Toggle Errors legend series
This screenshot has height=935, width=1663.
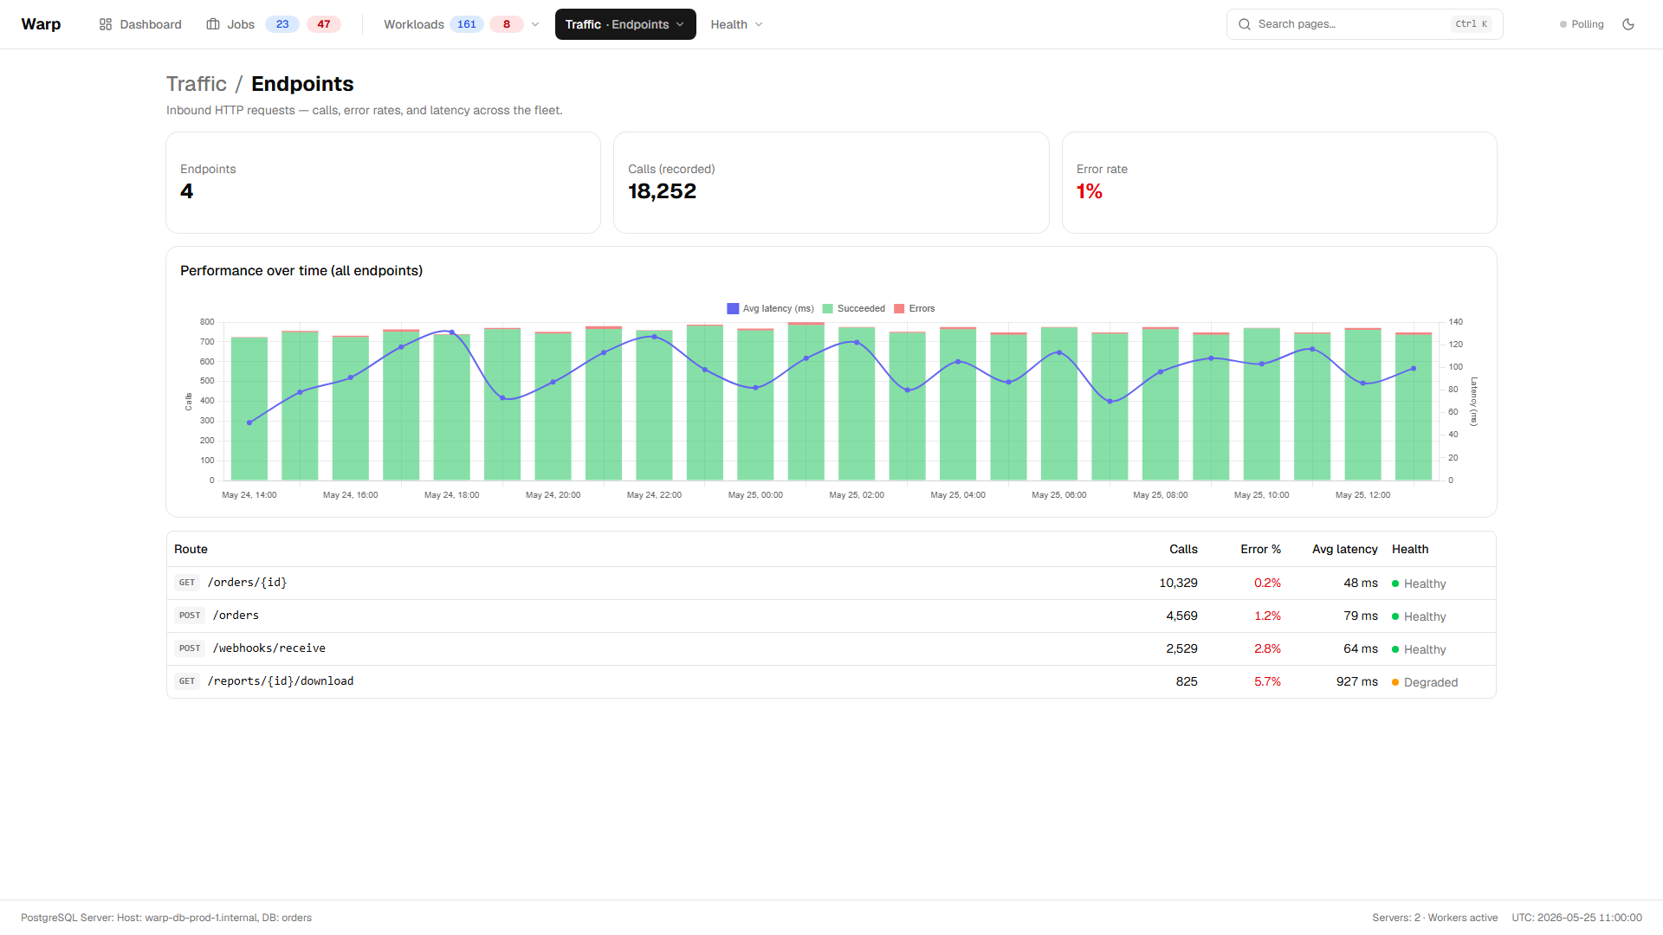tap(915, 308)
